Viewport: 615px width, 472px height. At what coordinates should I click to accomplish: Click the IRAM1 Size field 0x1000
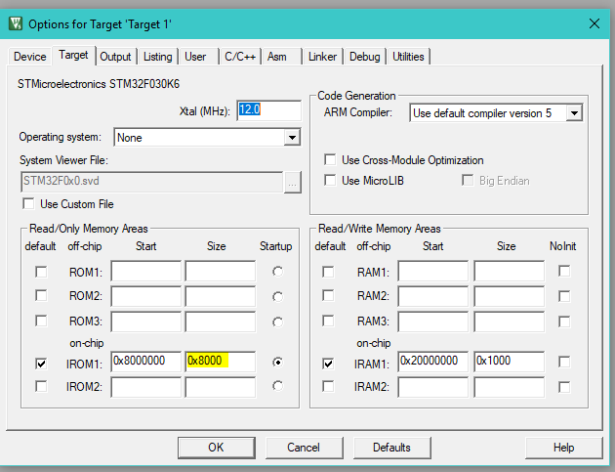pos(510,362)
